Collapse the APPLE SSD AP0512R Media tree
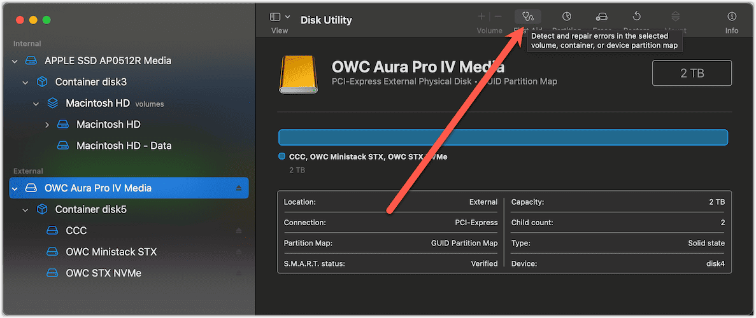 tap(15, 61)
